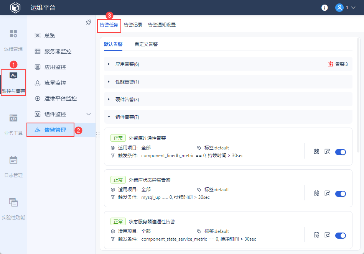This screenshot has height=254, width=364.
Task: Click the 服务器监控 icon in sidebar
Action: [x=38, y=51]
